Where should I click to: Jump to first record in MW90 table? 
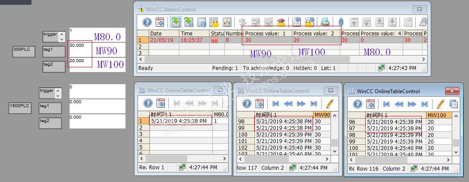(x=276, y=104)
